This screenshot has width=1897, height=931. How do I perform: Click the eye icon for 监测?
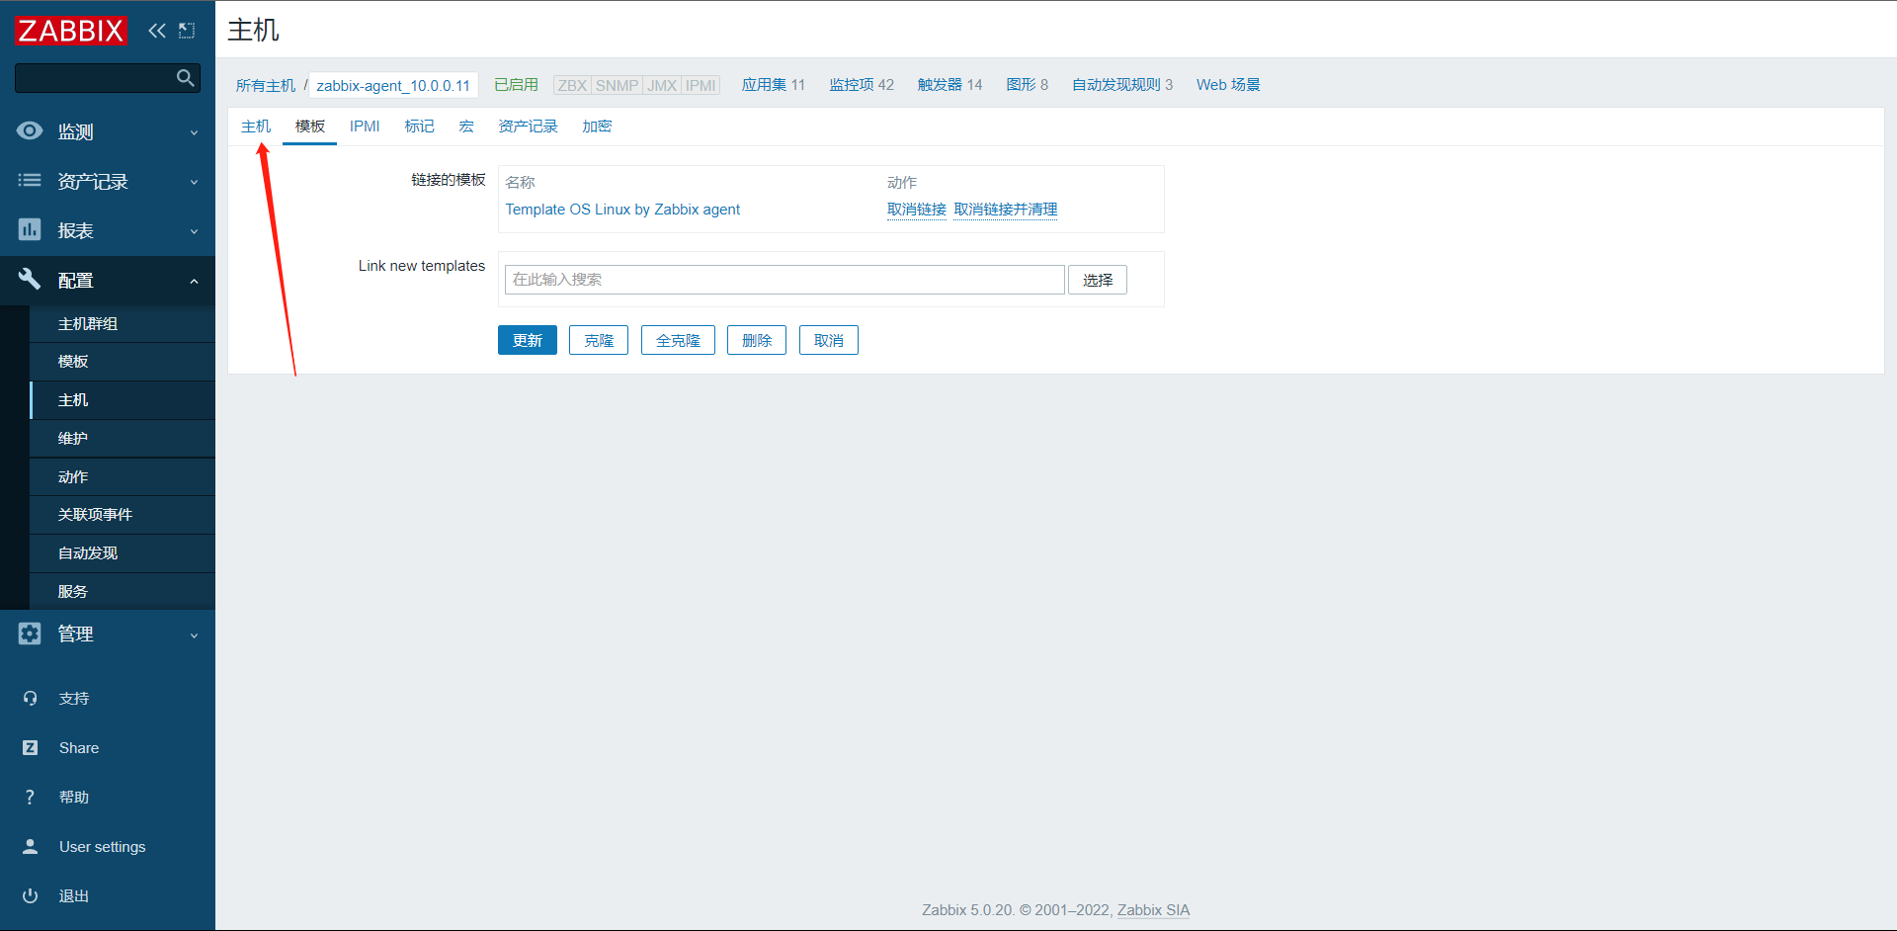click(x=30, y=131)
